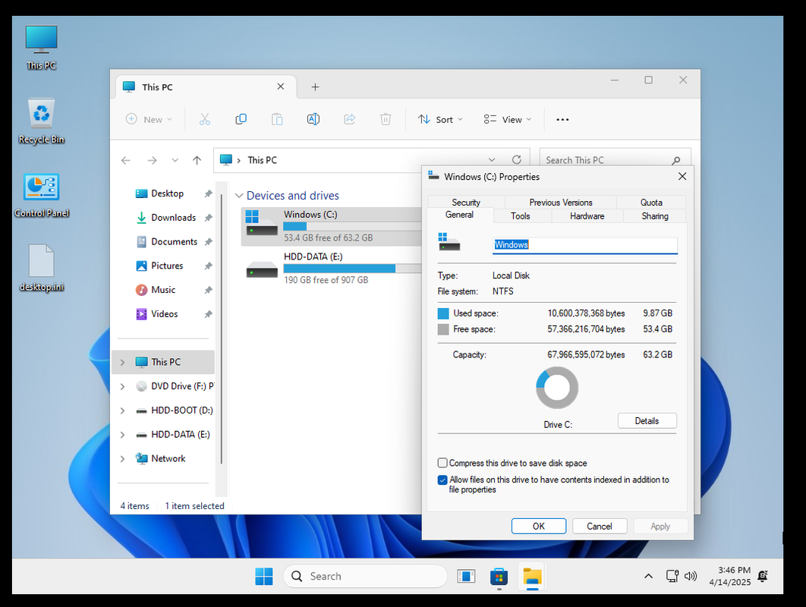
Task: Expand Network tree node
Action: (122, 459)
